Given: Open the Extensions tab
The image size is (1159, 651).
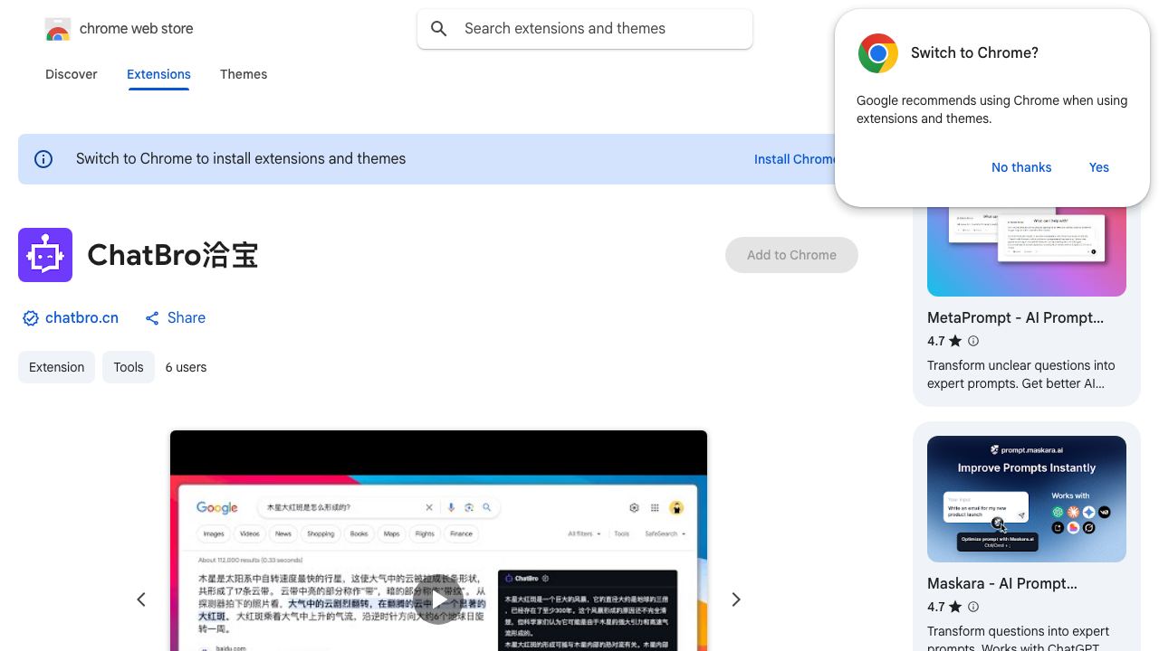Looking at the screenshot, I should 158,74.
